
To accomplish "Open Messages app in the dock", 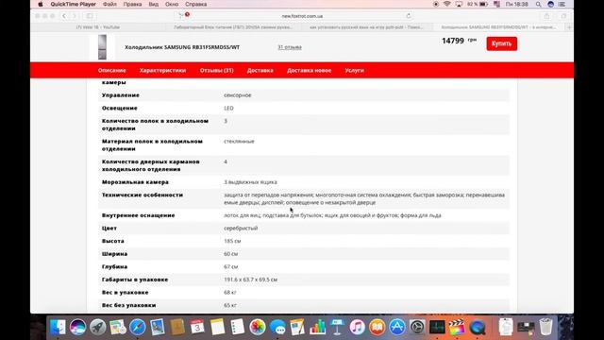I will (277, 328).
